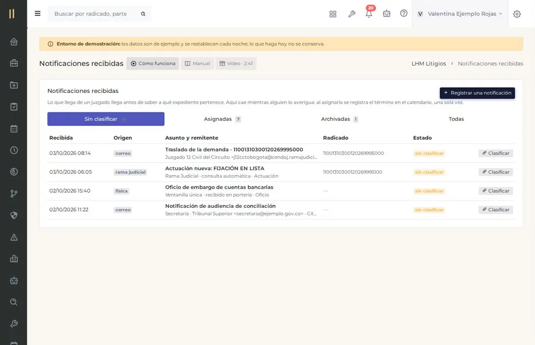The width and height of the screenshot is (535, 345).
Task: Click the Recibida column header
Action: pyautogui.click(x=61, y=138)
